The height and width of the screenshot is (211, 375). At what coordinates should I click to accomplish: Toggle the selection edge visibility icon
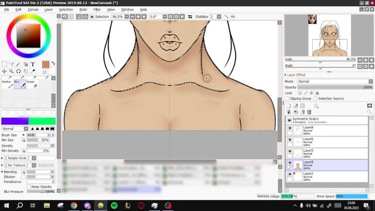coord(92,17)
